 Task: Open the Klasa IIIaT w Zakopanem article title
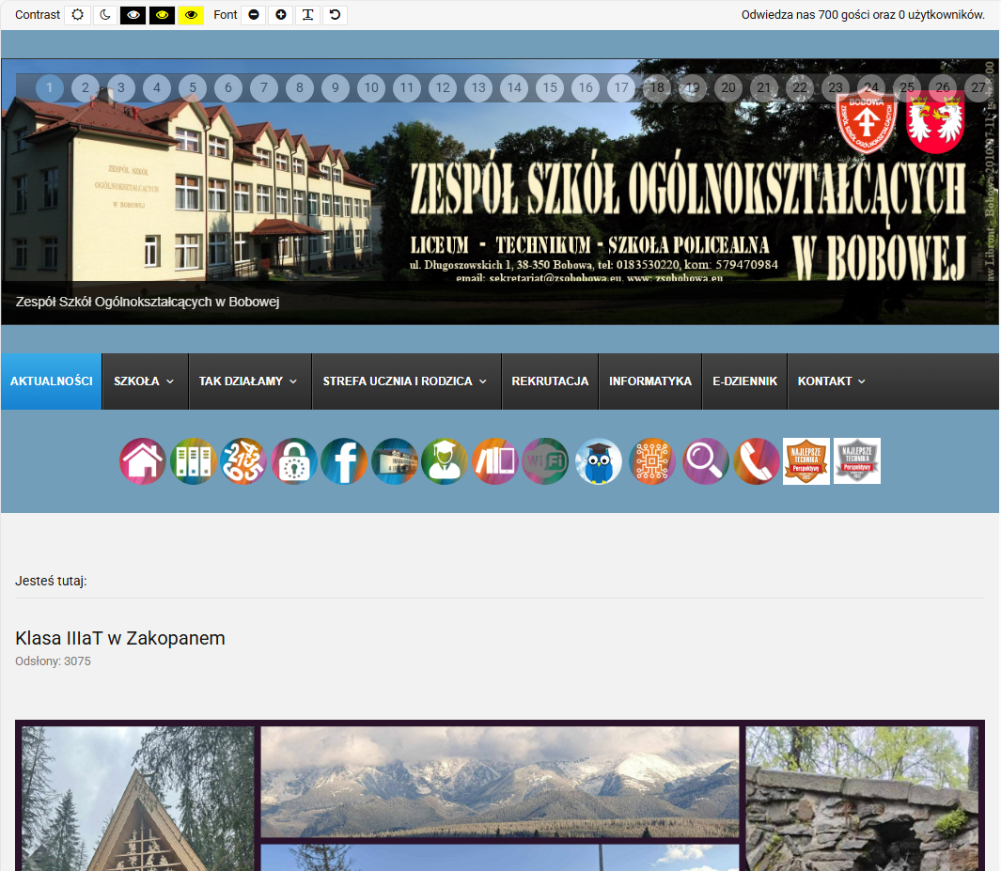(120, 639)
